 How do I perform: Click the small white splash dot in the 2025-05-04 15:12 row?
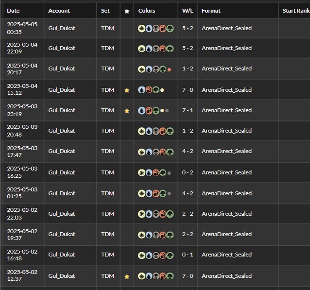click(x=162, y=90)
